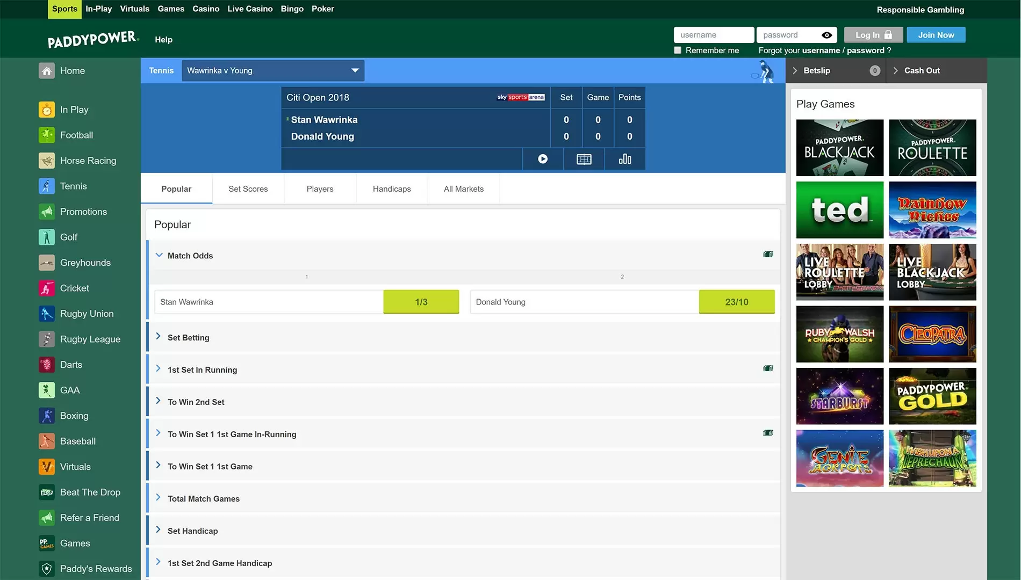
Task: Switch to the Set Scores tab
Action: click(x=248, y=189)
